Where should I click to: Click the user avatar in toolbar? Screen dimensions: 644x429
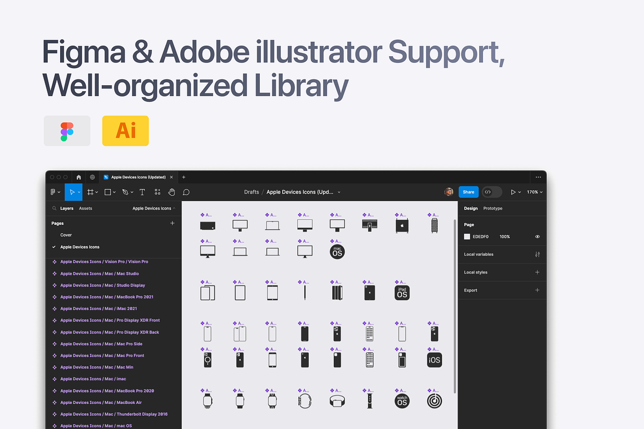[449, 192]
